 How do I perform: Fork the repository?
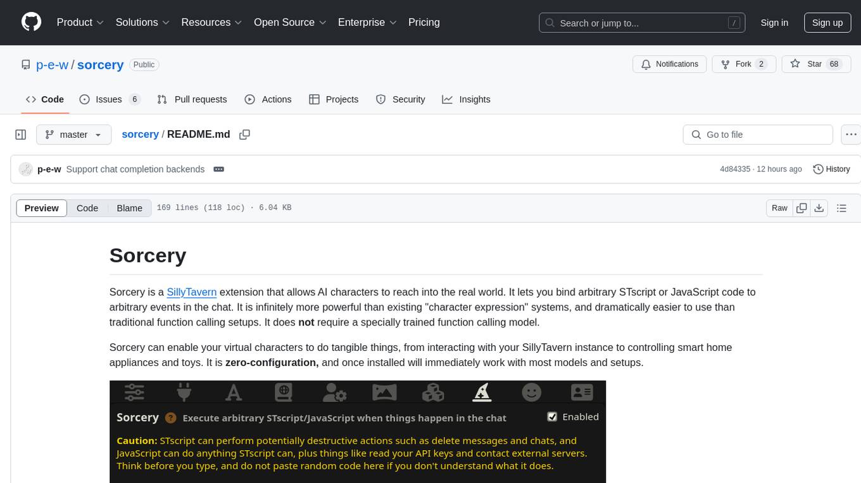click(x=744, y=64)
